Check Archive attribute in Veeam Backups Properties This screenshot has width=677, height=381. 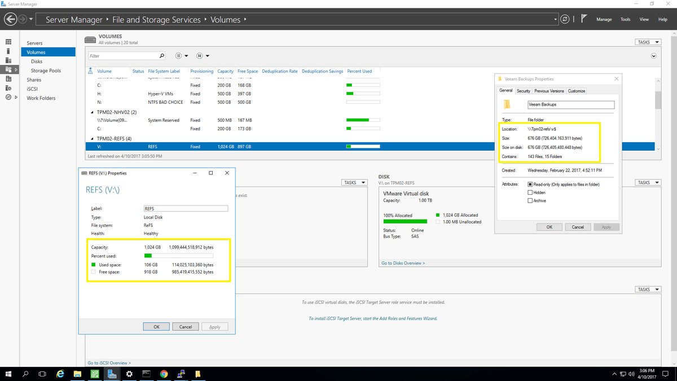(530, 200)
